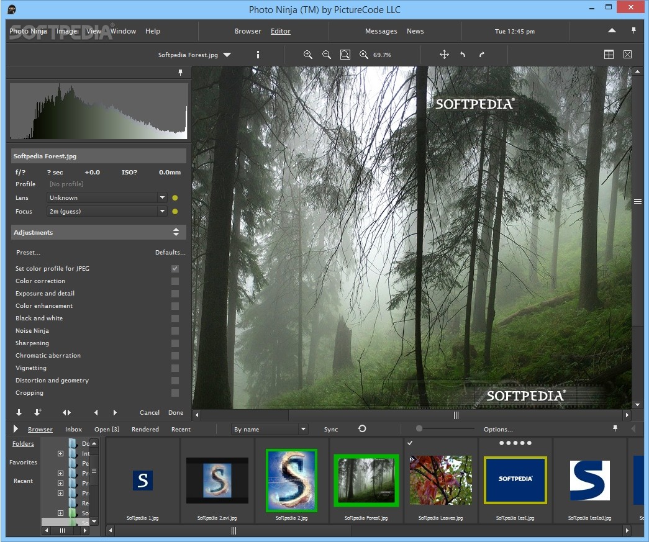Pin the top menu bar

coord(633,30)
